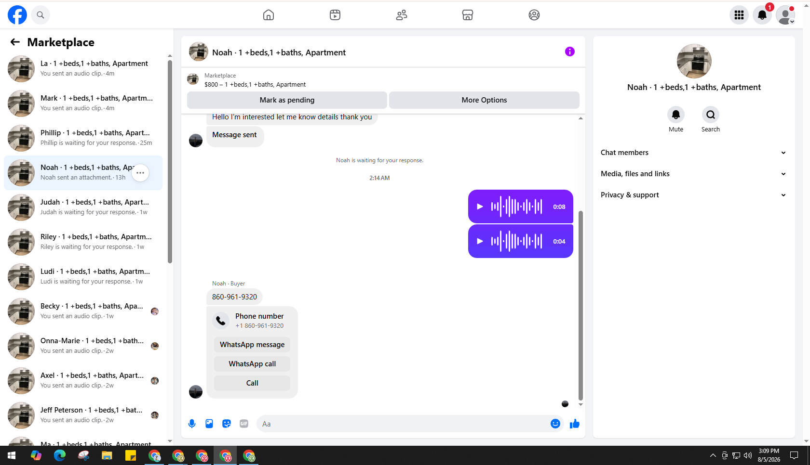Open the Riley apartment conversation
This screenshot has width=810, height=465.
pos(83,242)
